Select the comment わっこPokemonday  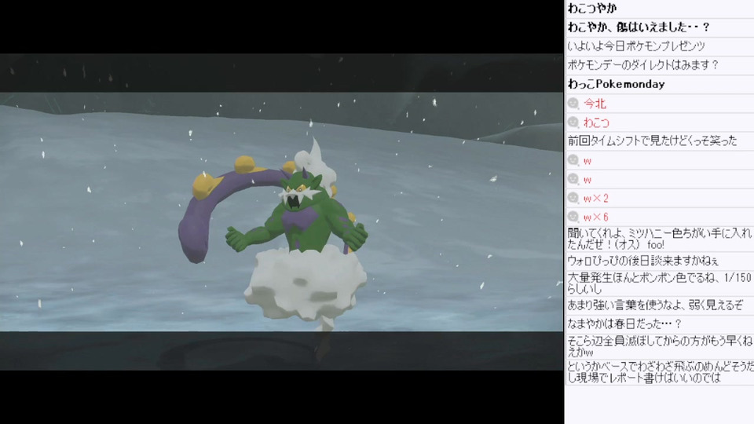[616, 84]
